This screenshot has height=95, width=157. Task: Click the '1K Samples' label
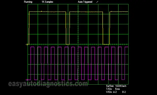pyautogui.click(x=48, y=2)
